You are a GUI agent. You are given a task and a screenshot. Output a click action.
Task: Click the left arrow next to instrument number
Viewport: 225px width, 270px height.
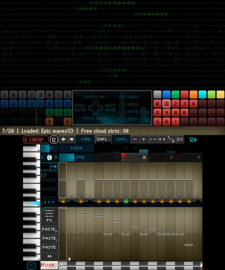pyautogui.click(x=63, y=139)
